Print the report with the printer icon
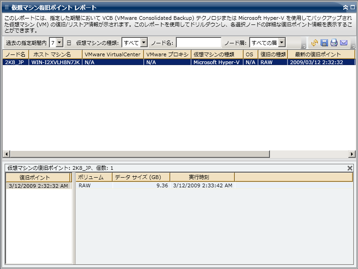Screen dimensions: 358x269 click(334, 43)
